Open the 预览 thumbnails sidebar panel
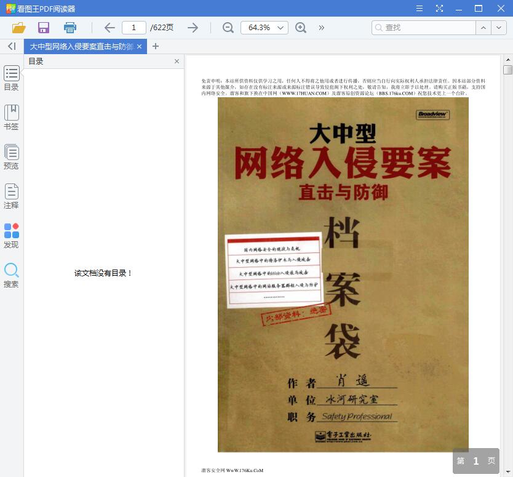Screen dimensions: 513x477 [11, 156]
